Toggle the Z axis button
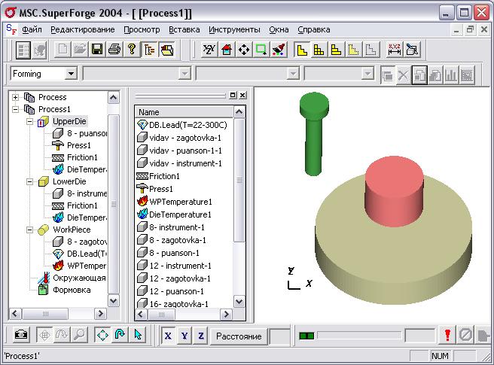The image size is (494, 365). tap(201, 336)
